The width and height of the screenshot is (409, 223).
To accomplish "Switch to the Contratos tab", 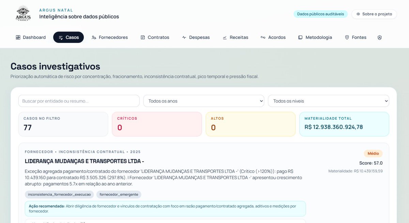I will (155, 38).
